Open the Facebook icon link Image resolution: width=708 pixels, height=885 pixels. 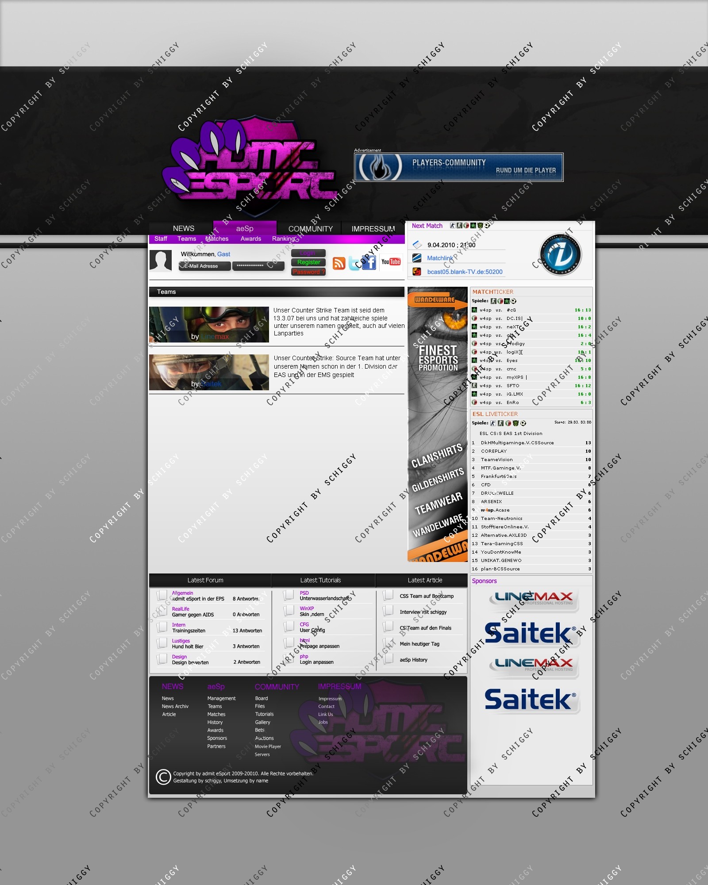(369, 263)
